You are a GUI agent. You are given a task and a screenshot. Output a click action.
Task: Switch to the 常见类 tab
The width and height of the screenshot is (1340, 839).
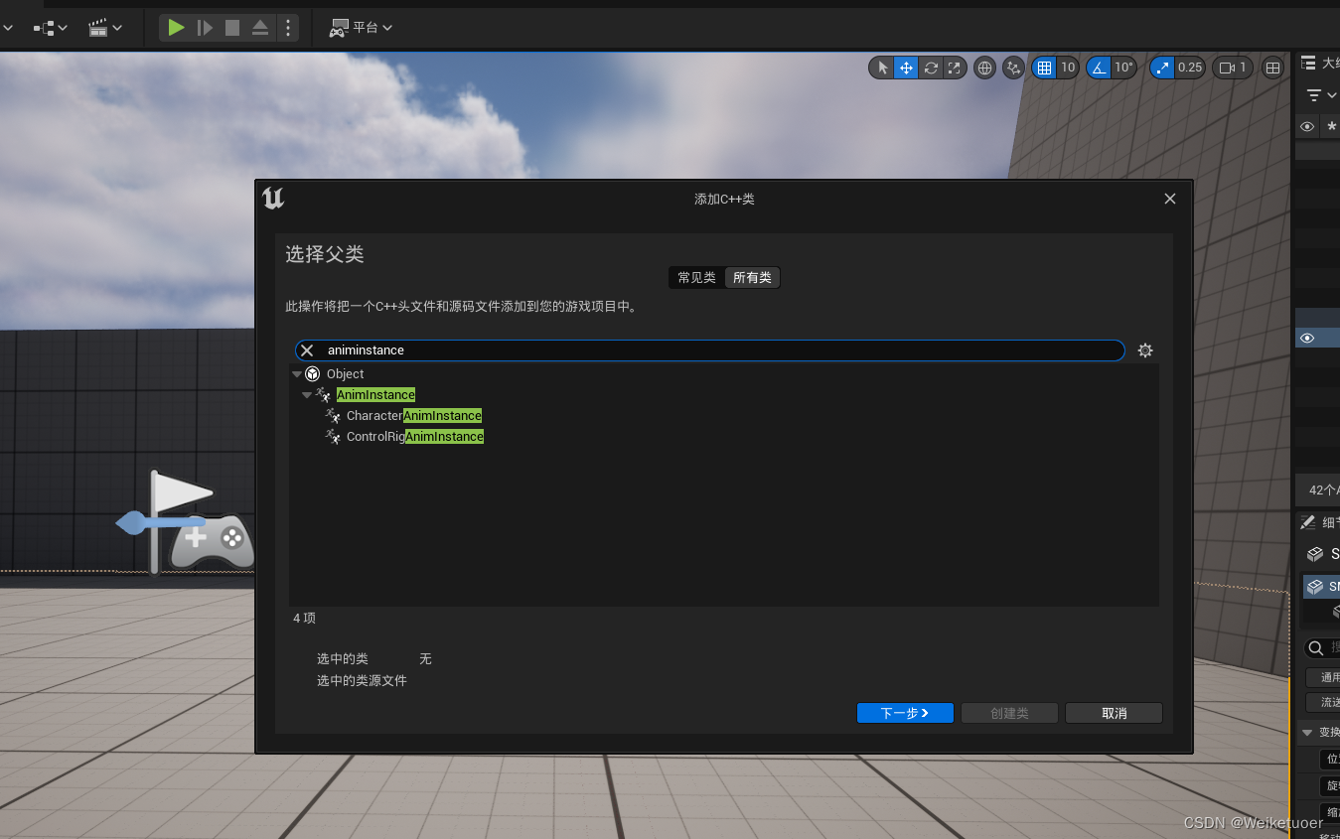pyautogui.click(x=695, y=277)
